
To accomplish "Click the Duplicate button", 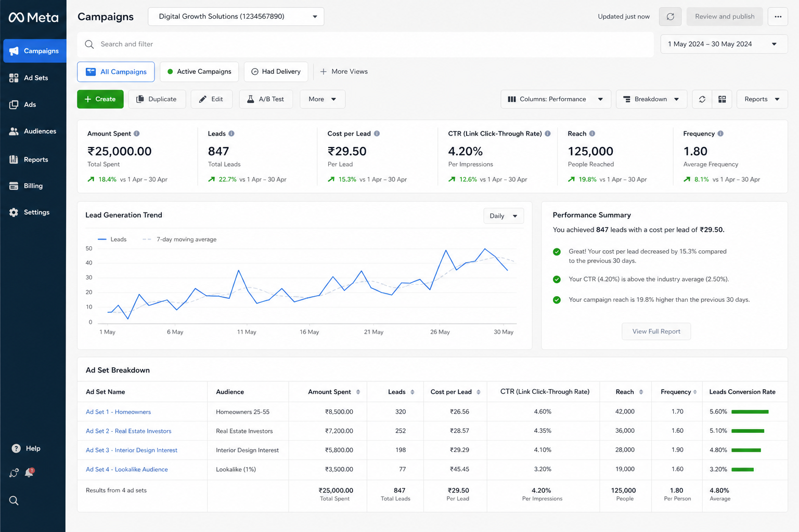I will point(157,99).
